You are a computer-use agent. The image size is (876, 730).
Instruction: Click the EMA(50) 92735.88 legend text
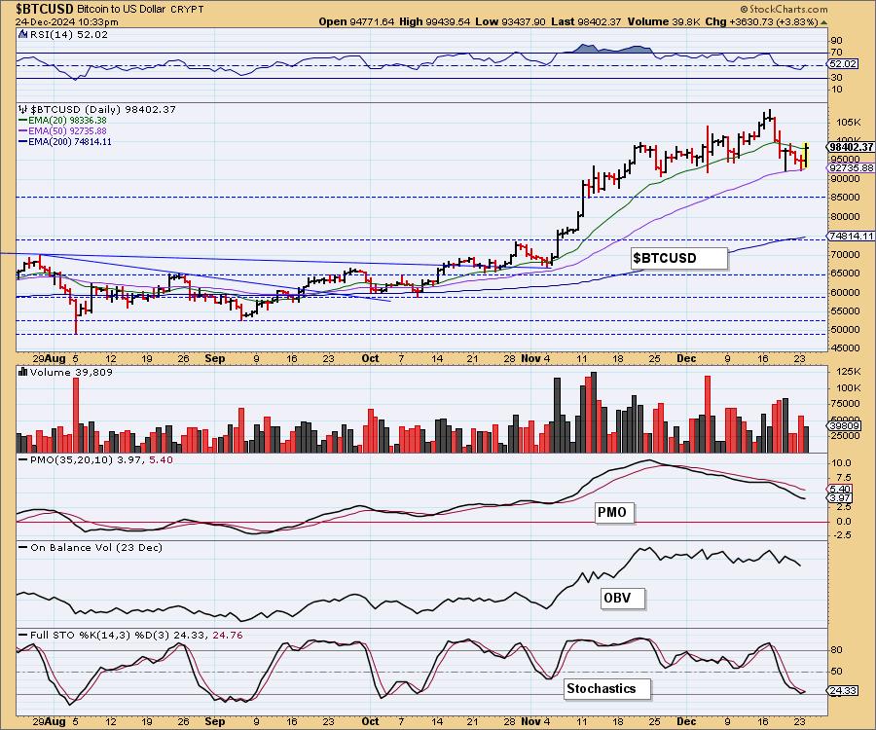[67, 130]
